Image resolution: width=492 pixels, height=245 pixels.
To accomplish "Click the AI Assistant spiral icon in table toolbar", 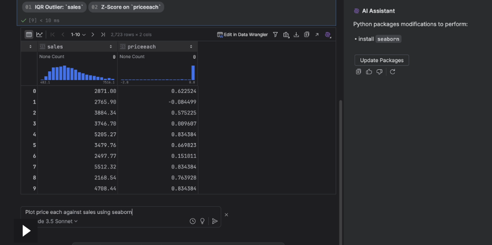I will (328, 35).
